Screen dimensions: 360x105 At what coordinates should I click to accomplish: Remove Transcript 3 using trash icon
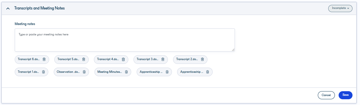click(163, 59)
